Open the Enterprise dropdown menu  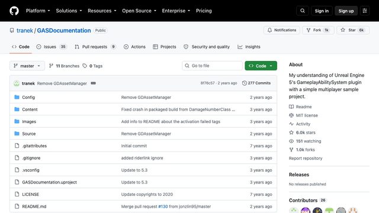(176, 11)
